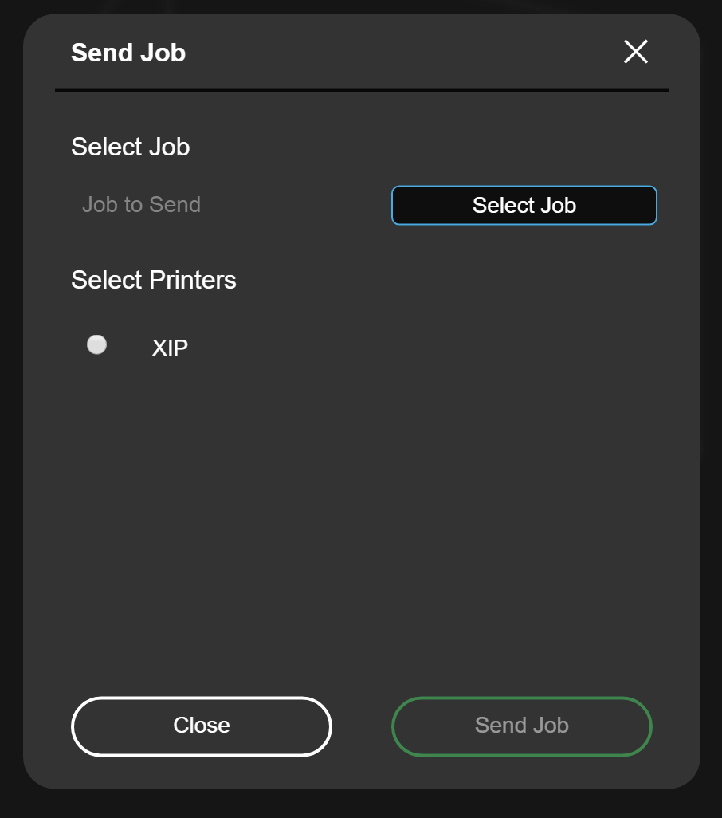Click the Select Printers heading
Viewport: 722px width, 818px height.
coord(154,280)
